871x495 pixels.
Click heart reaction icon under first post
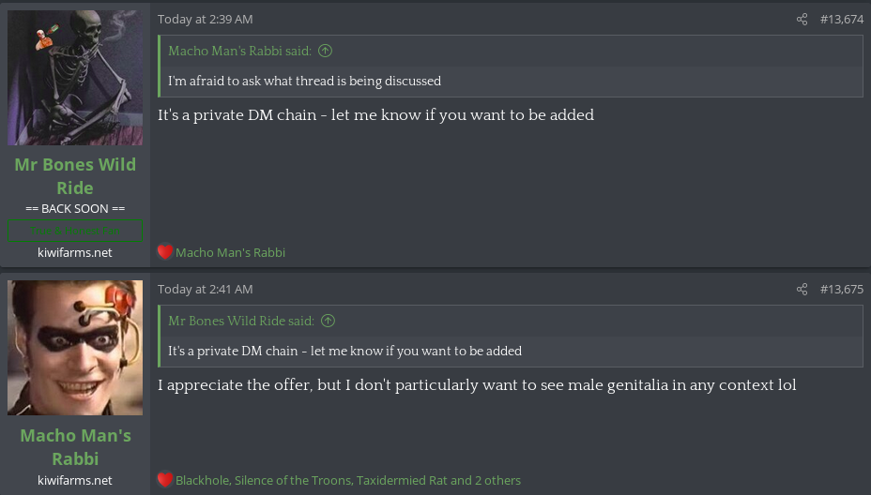tap(165, 251)
